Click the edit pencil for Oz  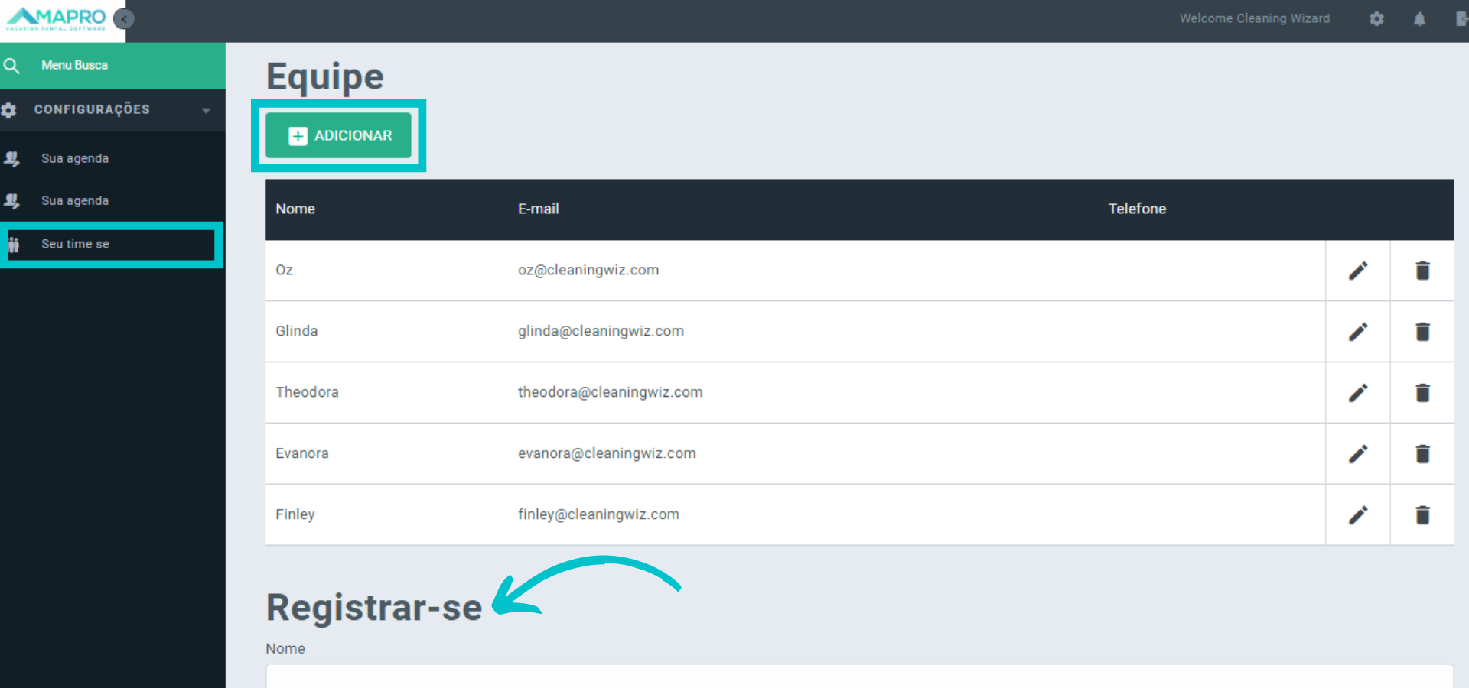tap(1357, 271)
